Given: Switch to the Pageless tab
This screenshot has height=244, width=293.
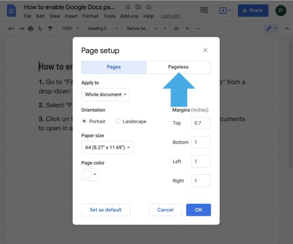Looking at the screenshot, I should coord(178,67).
